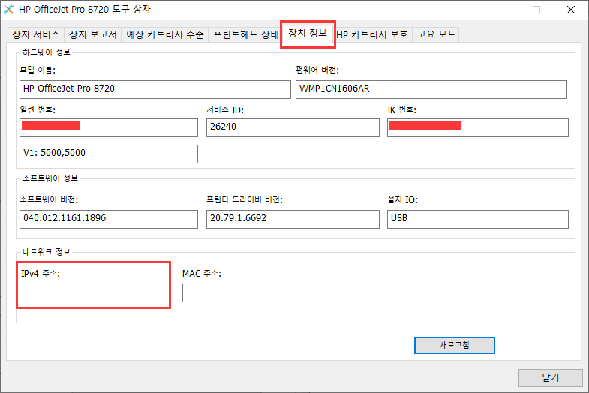Click the field showing V1: 5000,5000
This screenshot has height=393, width=589.
pos(109,154)
